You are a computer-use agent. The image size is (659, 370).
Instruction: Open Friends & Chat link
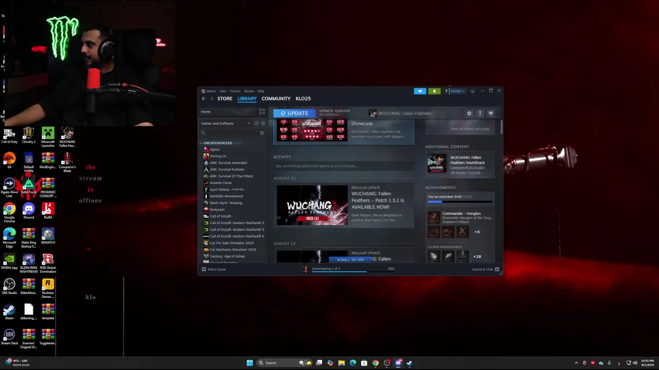tap(482, 269)
